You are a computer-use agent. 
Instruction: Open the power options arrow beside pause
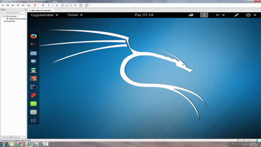(x=38, y=5)
